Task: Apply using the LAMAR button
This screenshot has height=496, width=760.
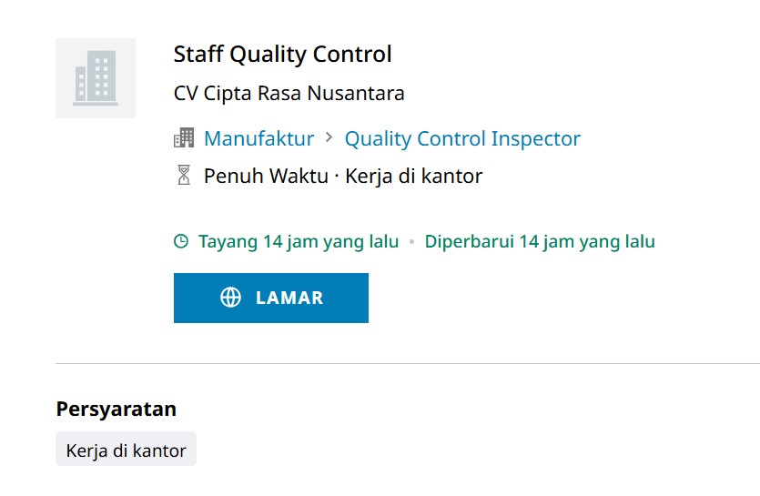Action: point(271,298)
